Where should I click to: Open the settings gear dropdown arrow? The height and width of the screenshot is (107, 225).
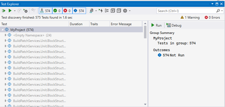[130, 11]
